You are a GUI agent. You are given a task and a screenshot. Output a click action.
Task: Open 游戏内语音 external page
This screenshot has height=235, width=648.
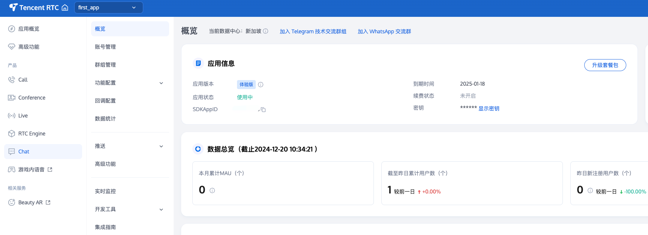click(x=31, y=170)
